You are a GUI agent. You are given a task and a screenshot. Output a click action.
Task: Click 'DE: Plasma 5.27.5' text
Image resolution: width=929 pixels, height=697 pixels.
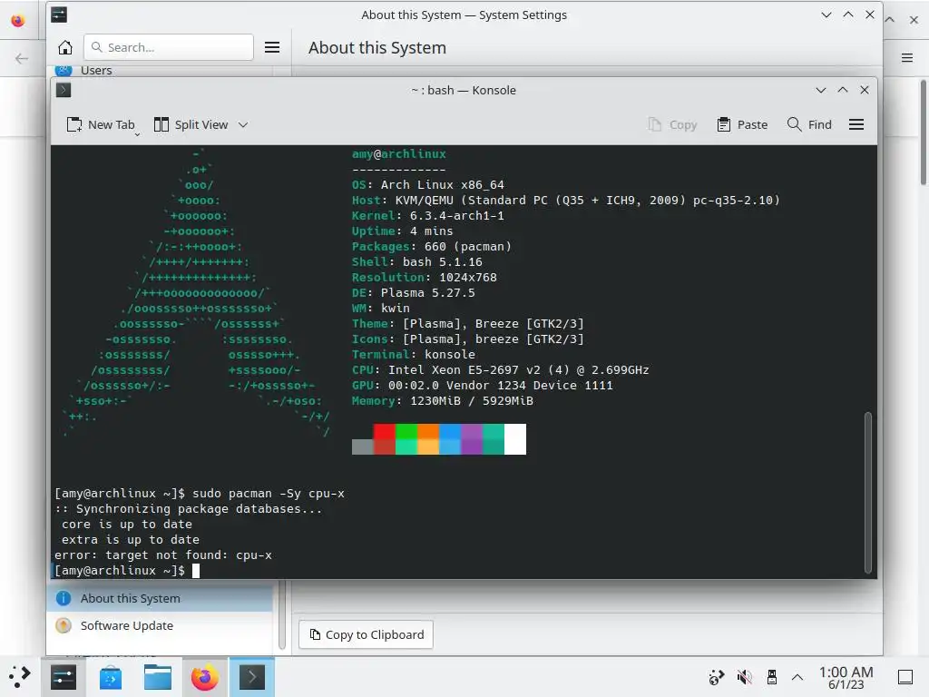[413, 293]
